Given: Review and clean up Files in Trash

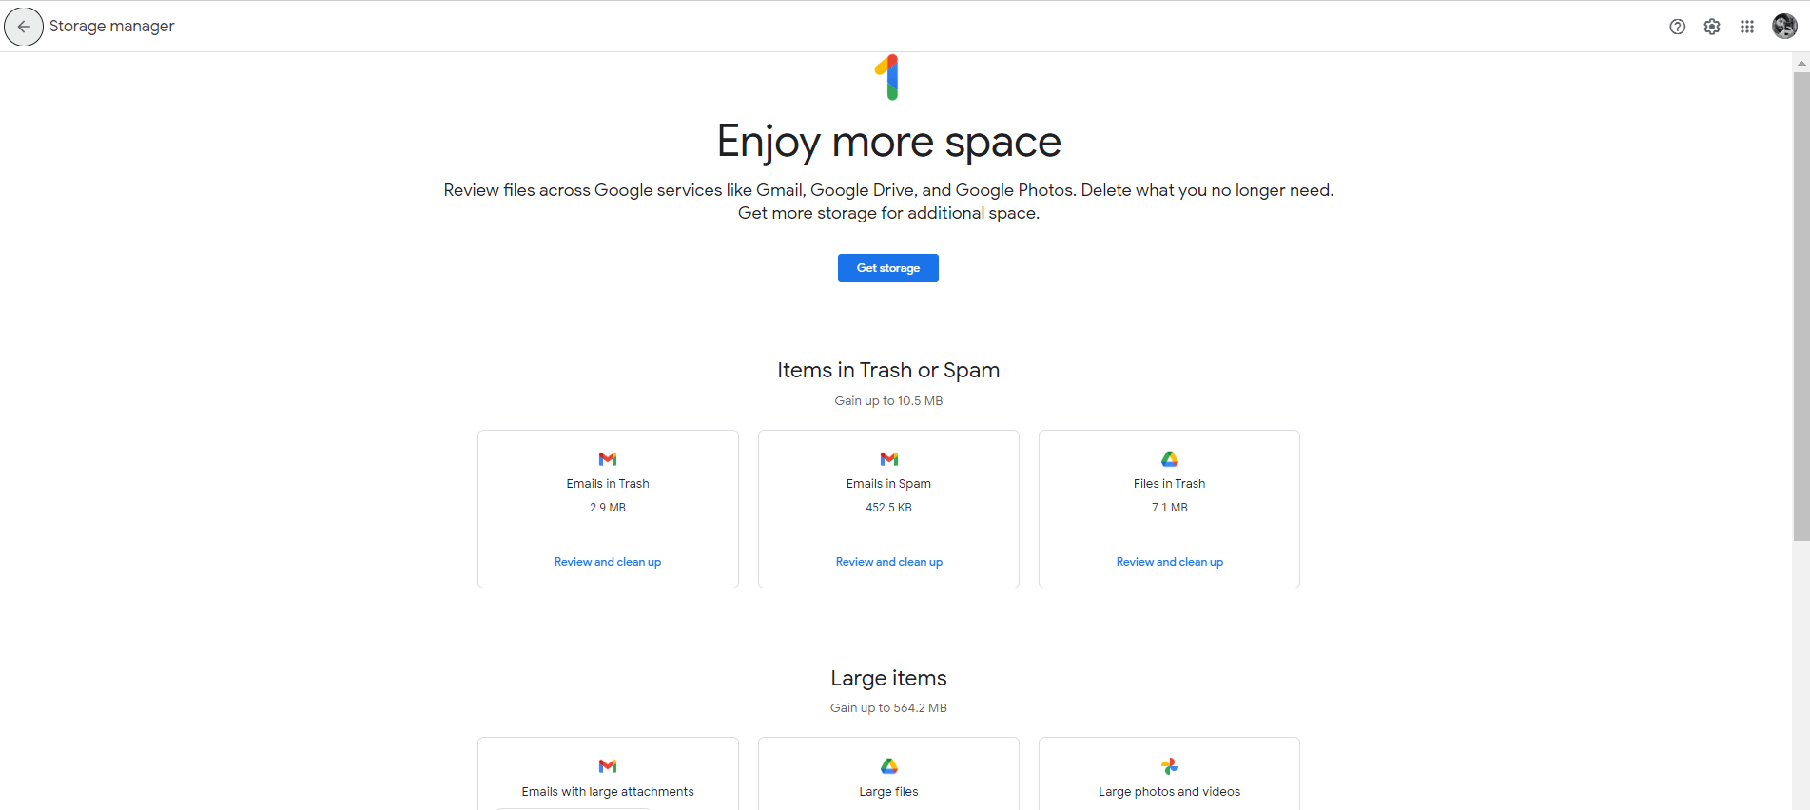Looking at the screenshot, I should (1169, 562).
